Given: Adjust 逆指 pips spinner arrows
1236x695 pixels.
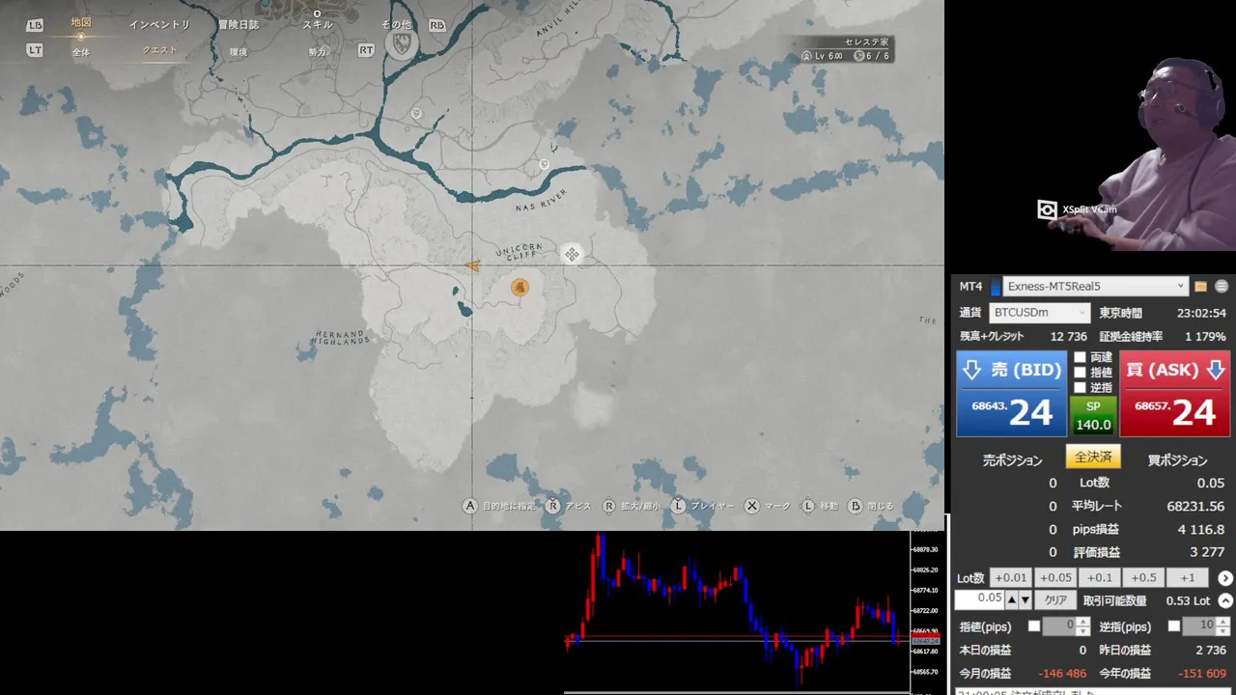Looking at the screenshot, I should click(x=1222, y=626).
